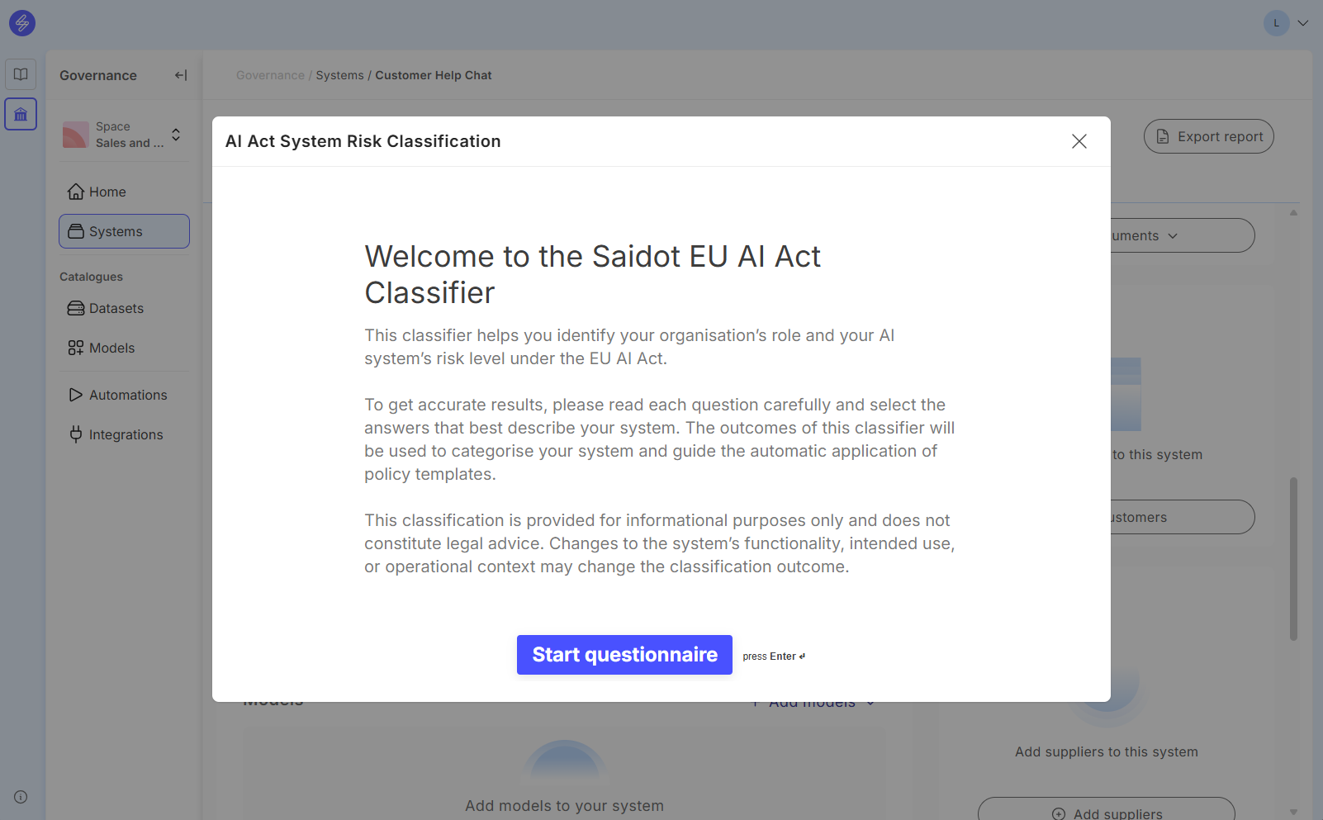Open Models catalogue
This screenshot has width=1323, height=820.
[x=111, y=348]
